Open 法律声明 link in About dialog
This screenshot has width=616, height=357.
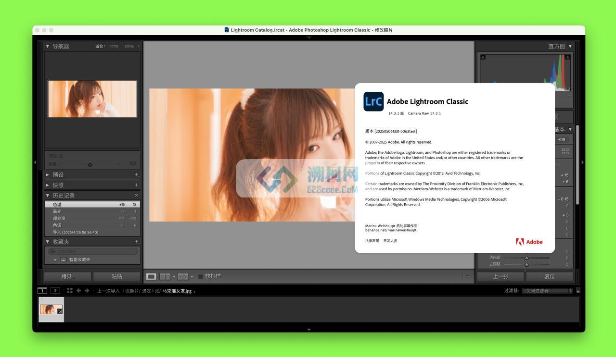(372, 241)
